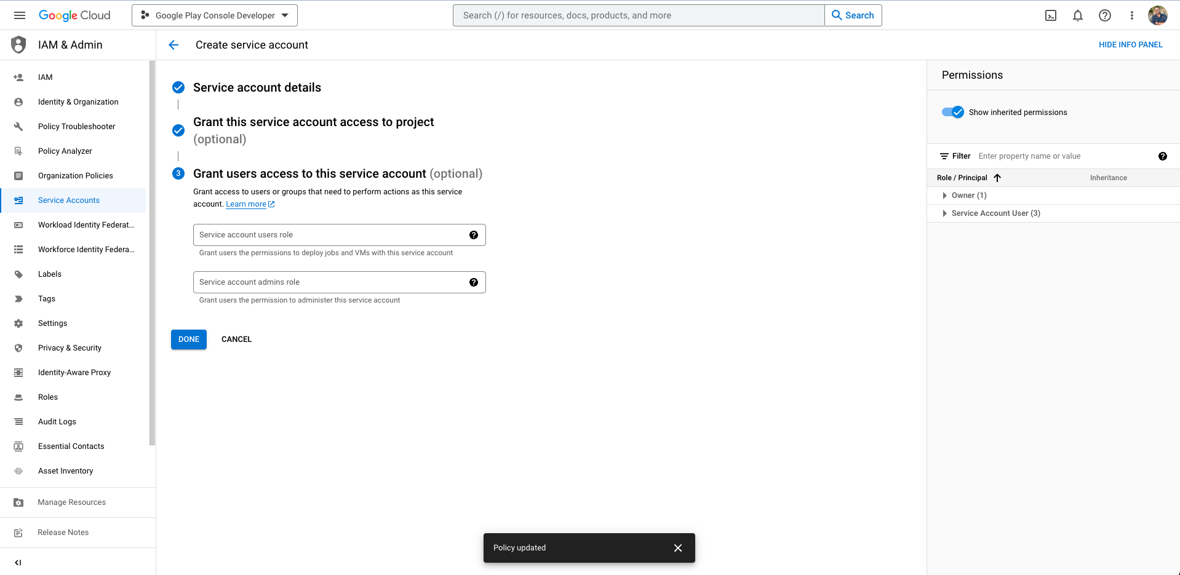Click the Permissions filter help icon

[1163, 156]
